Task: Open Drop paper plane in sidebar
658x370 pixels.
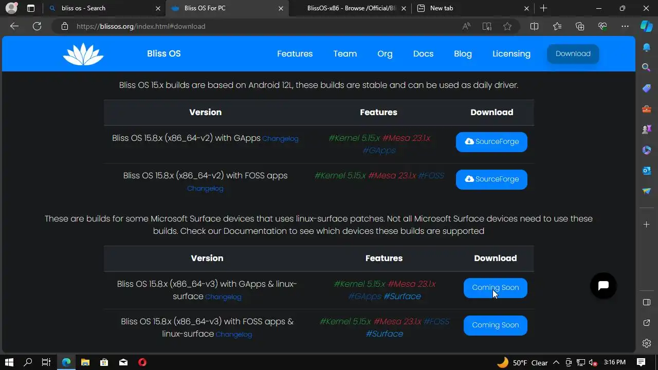Action: pos(647,191)
